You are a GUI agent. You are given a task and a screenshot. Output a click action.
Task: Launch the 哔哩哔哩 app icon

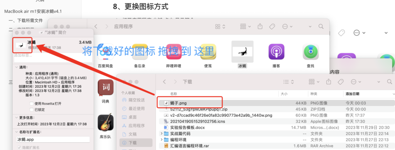tap(174, 52)
